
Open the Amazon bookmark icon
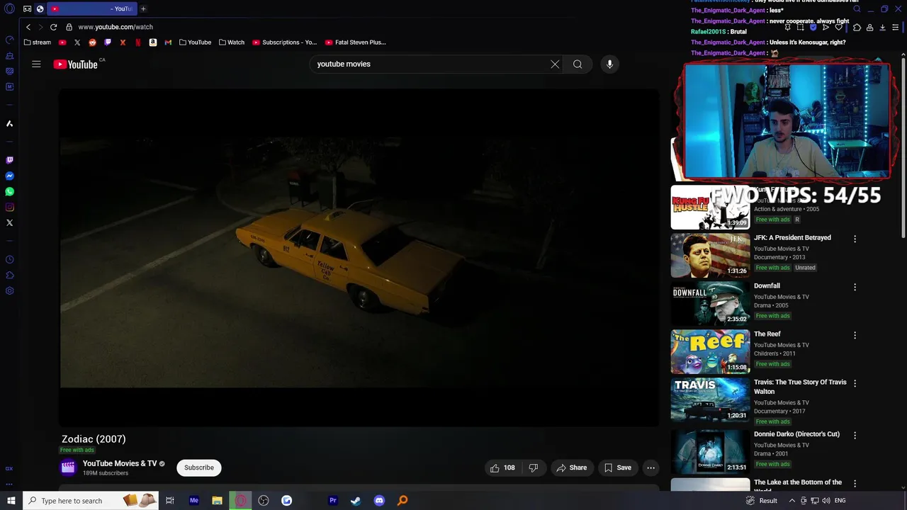[x=152, y=42]
